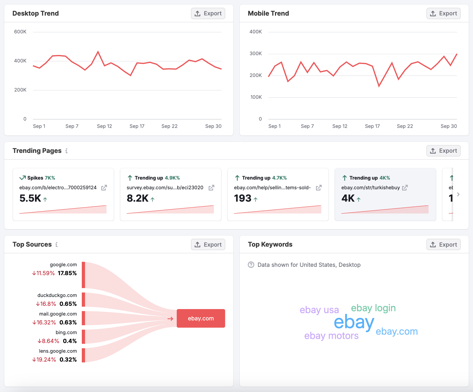Click the google.com source label

click(63, 264)
